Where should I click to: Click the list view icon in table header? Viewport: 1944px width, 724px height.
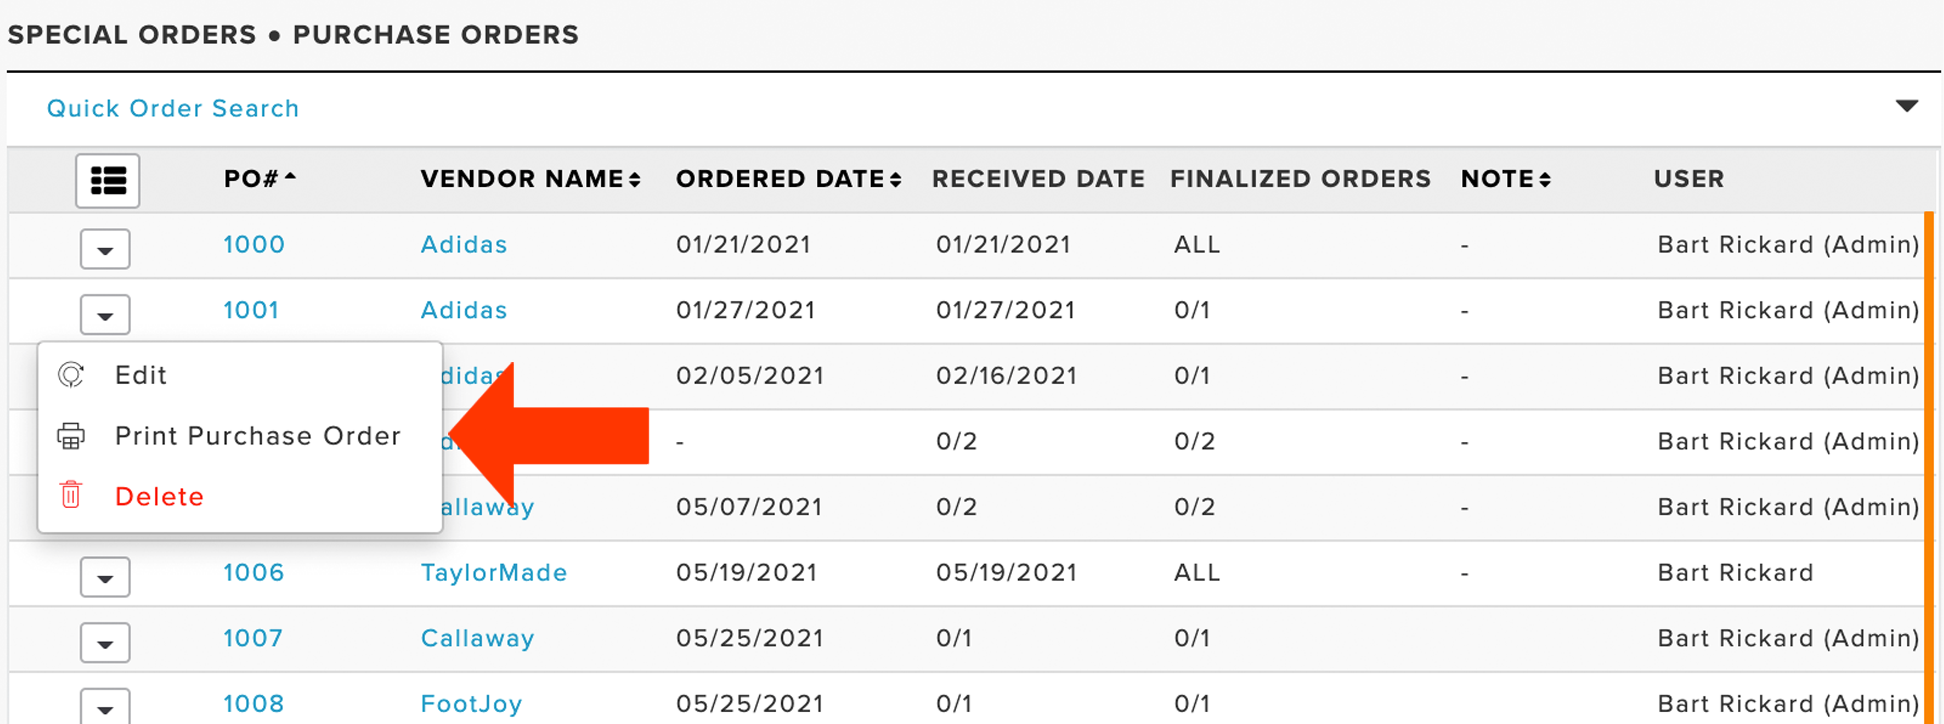pos(107,180)
